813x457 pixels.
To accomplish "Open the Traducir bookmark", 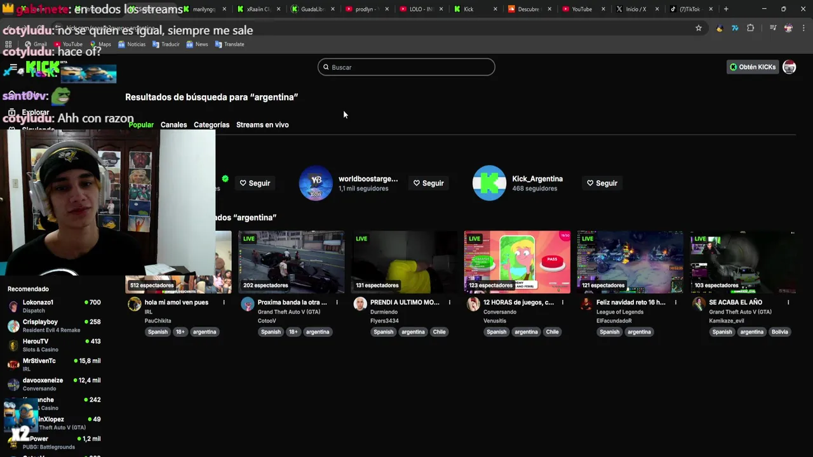I will coord(166,44).
